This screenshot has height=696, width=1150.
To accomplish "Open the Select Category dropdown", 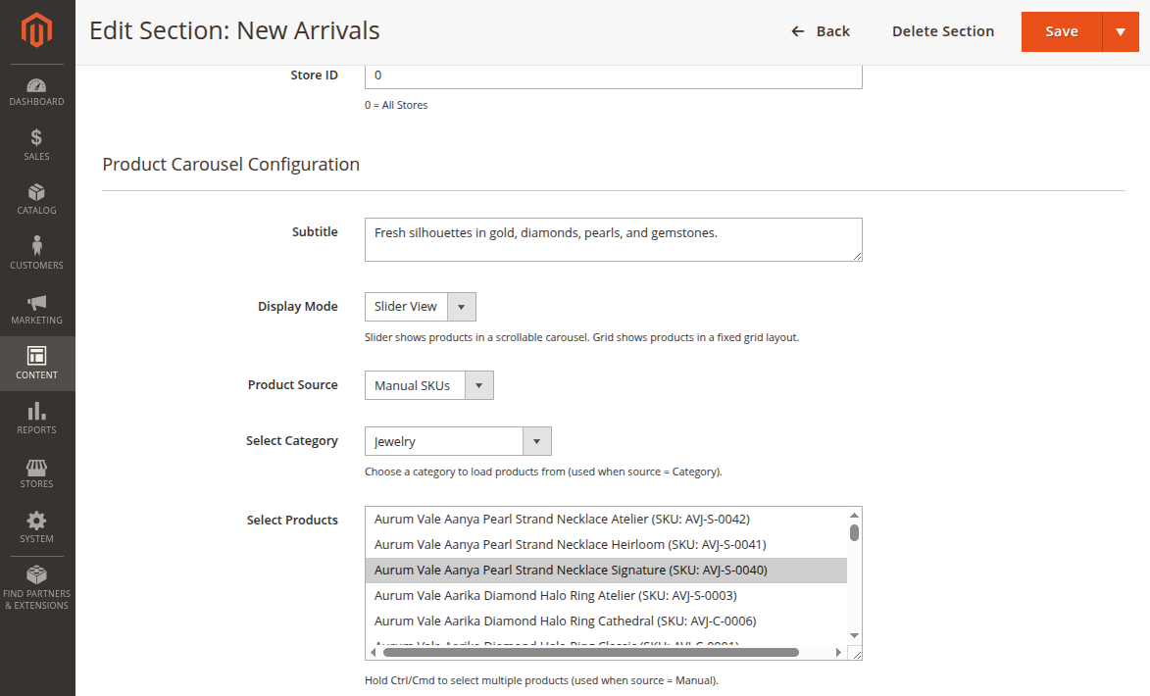I will 458,441.
